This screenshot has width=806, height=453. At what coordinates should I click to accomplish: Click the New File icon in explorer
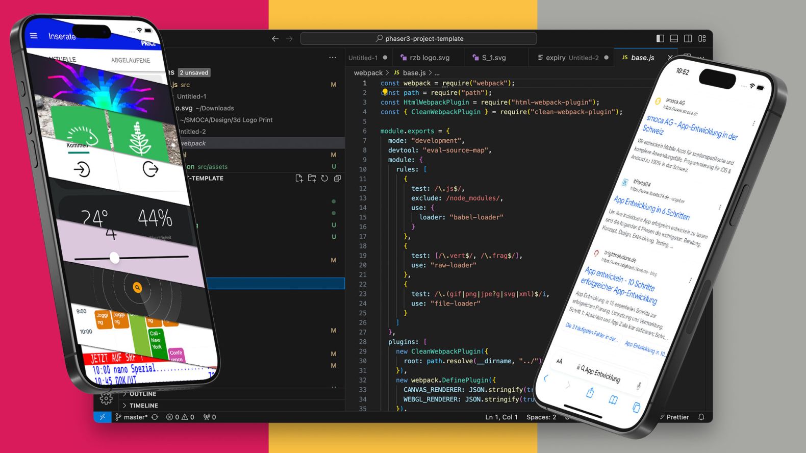point(299,178)
